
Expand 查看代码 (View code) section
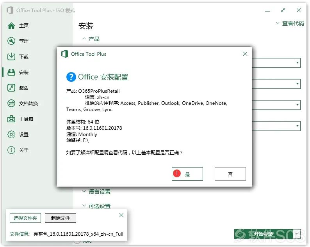point(290,23)
